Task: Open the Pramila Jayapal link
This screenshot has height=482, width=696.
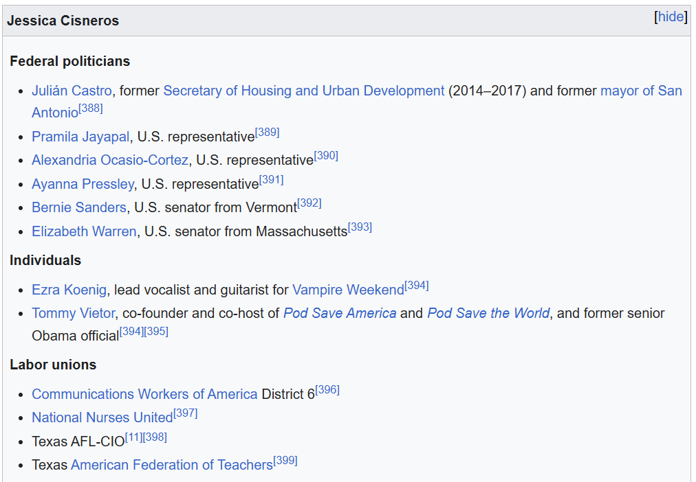Action: tap(80, 137)
